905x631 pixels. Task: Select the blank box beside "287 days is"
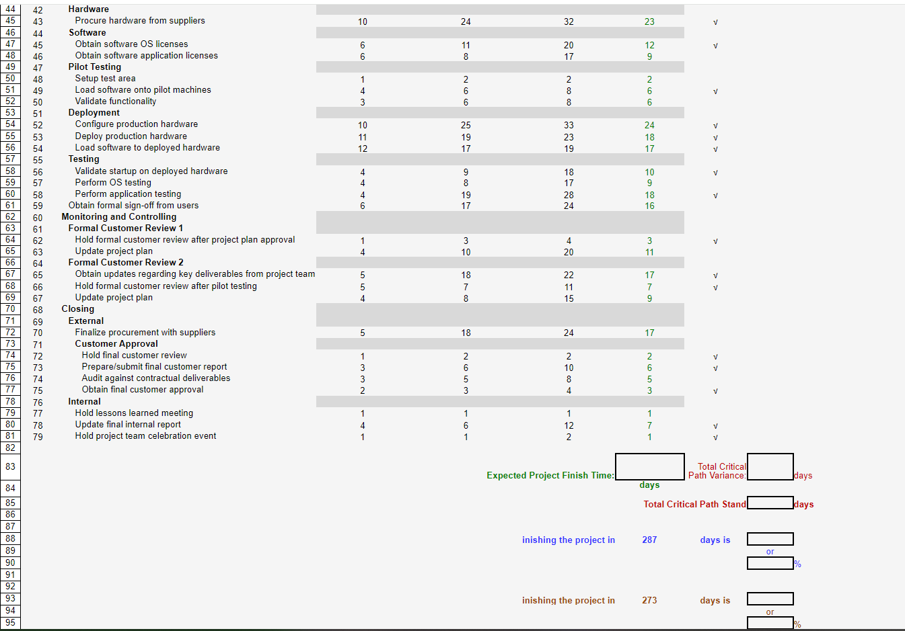point(770,538)
